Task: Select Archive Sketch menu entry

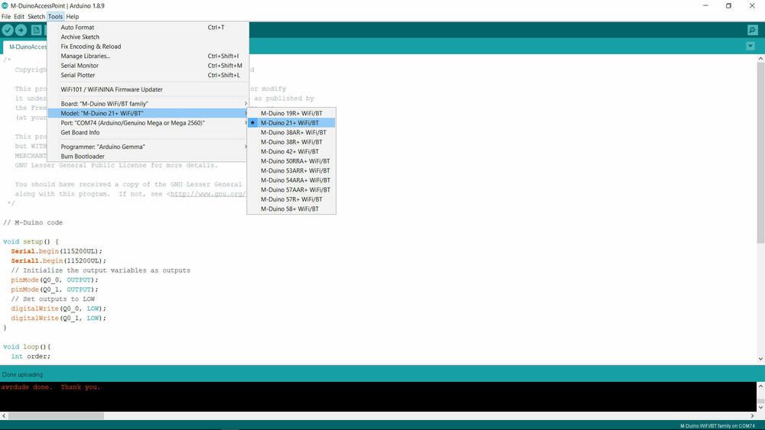Action: 148,37
